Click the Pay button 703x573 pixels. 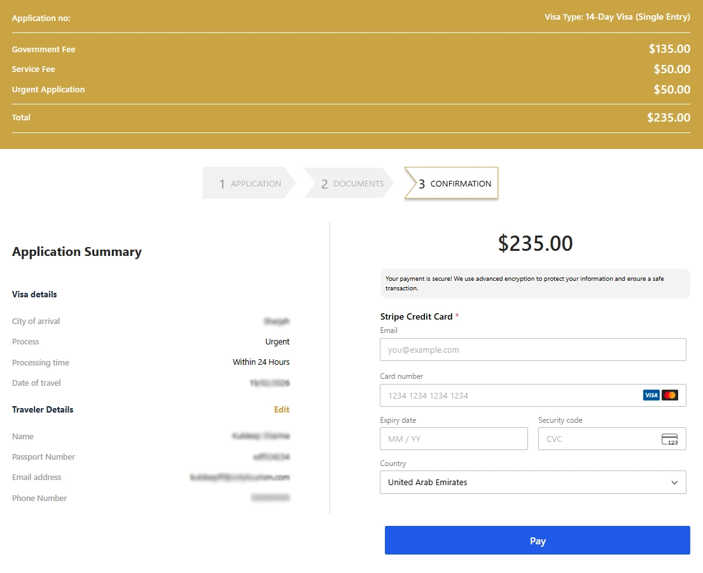click(x=538, y=540)
